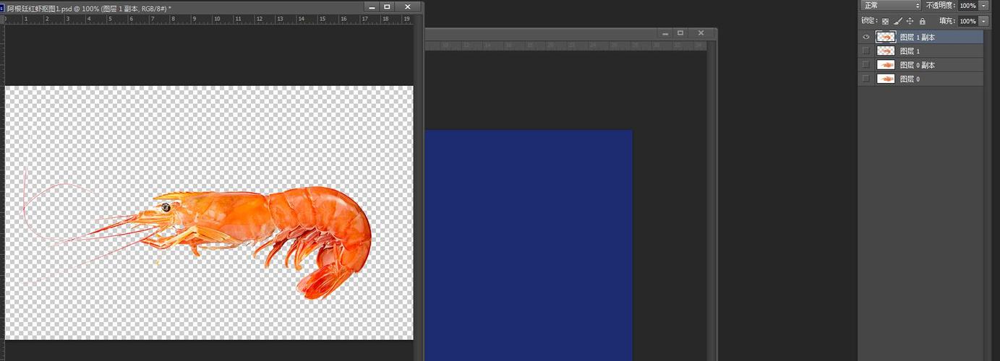This screenshot has width=1000, height=361.
Task: Select thumbnail of layer 图层 1 副本
Action: (x=886, y=37)
